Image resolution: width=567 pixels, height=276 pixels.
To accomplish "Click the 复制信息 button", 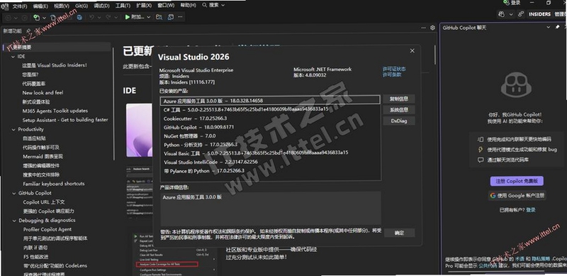I will (x=399, y=99).
